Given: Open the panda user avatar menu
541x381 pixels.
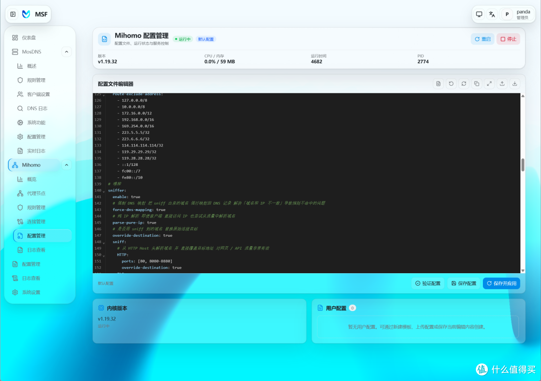Looking at the screenshot, I should click(507, 14).
